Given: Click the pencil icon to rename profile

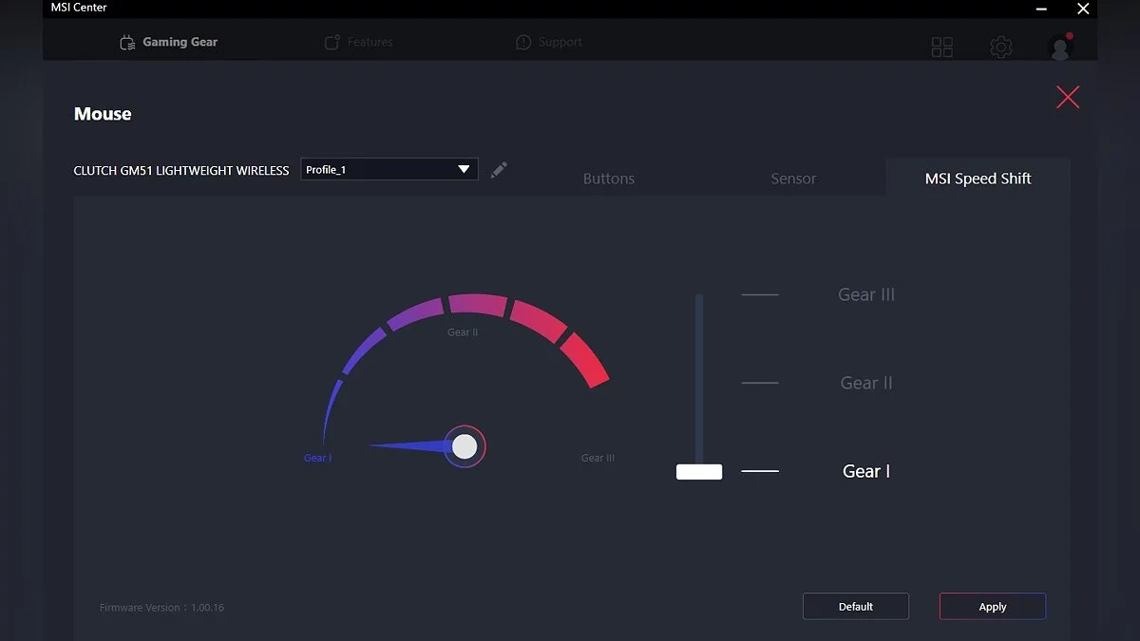Looking at the screenshot, I should pyautogui.click(x=499, y=170).
